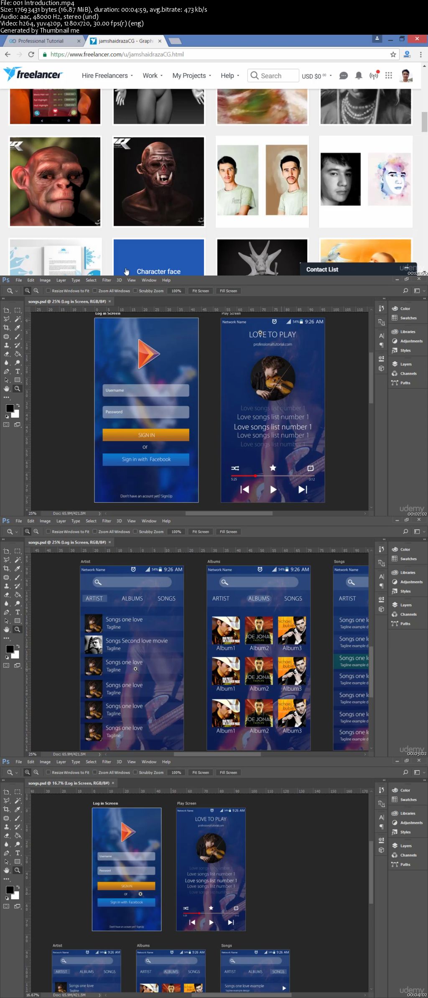
Task: Open Freelancer notifications bell
Action: coord(359,76)
